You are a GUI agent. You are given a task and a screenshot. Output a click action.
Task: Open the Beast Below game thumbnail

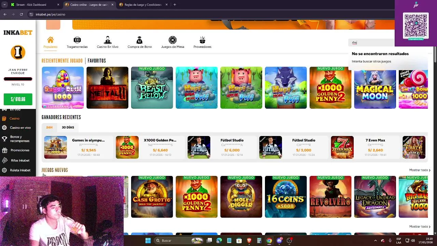click(x=152, y=88)
